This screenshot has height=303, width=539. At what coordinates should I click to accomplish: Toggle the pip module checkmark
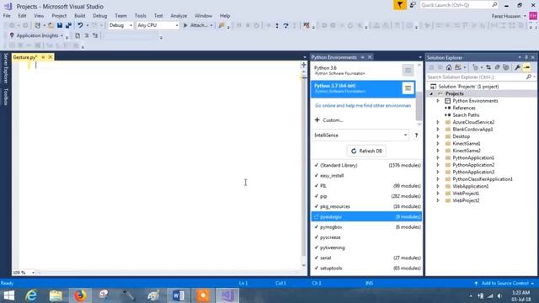tap(317, 196)
